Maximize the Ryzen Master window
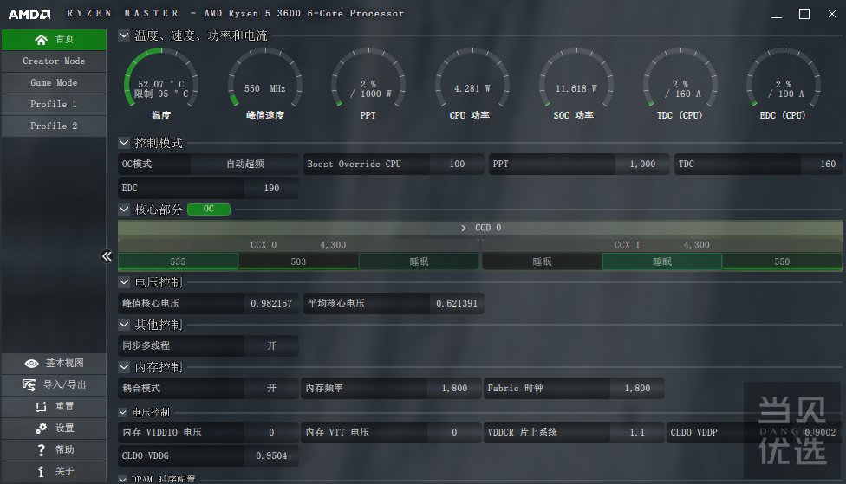 (x=804, y=14)
